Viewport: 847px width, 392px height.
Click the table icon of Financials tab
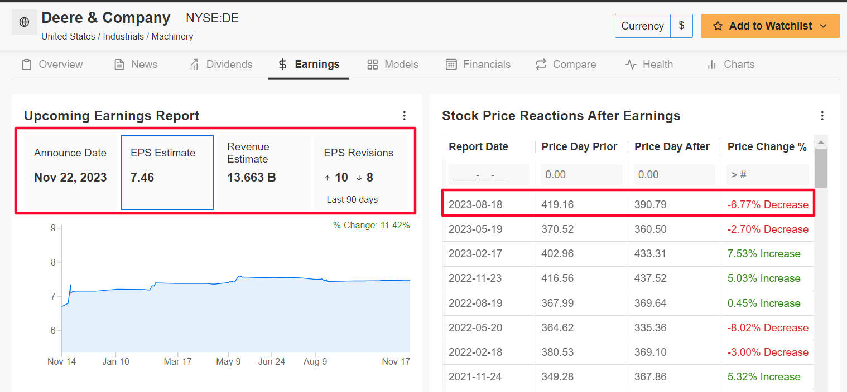[x=451, y=65]
